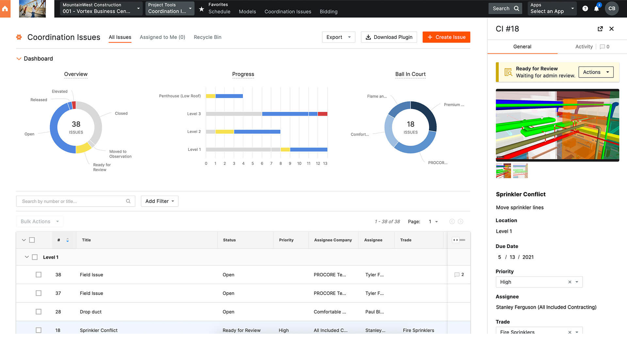Click the second thumbnail image in CI #18

coord(521,171)
